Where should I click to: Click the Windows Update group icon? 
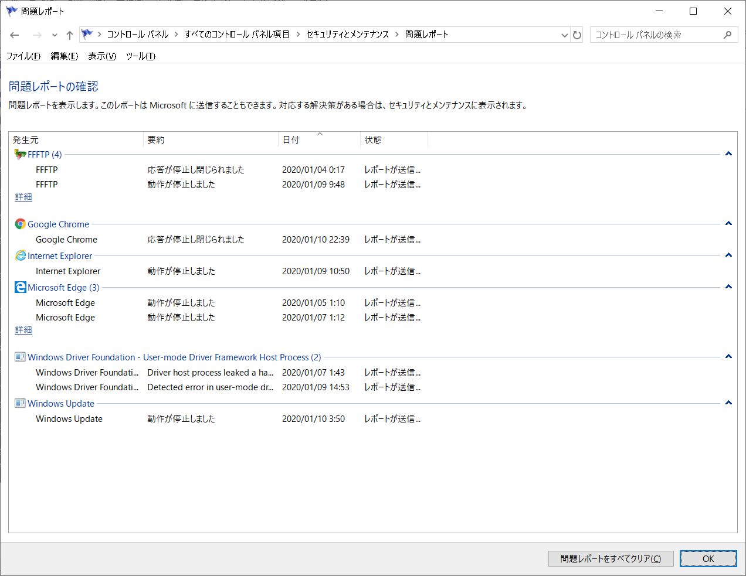[x=21, y=403]
